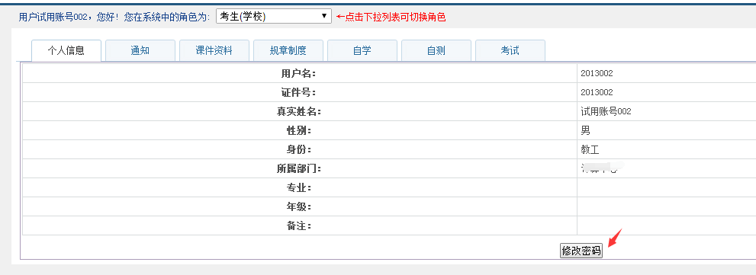This screenshot has height=275, width=756.
Task: Switch to the 考试 tab
Action: pos(510,50)
